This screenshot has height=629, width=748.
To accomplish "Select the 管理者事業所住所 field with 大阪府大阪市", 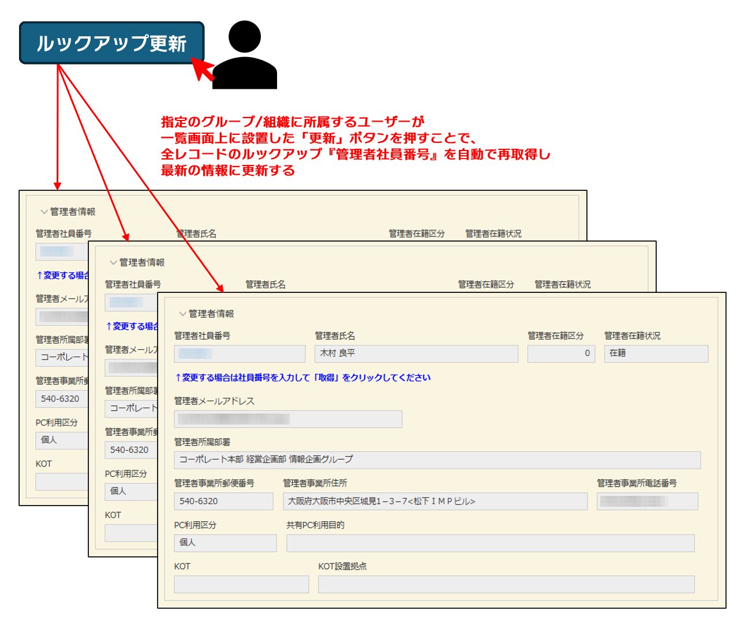I will click(x=435, y=502).
